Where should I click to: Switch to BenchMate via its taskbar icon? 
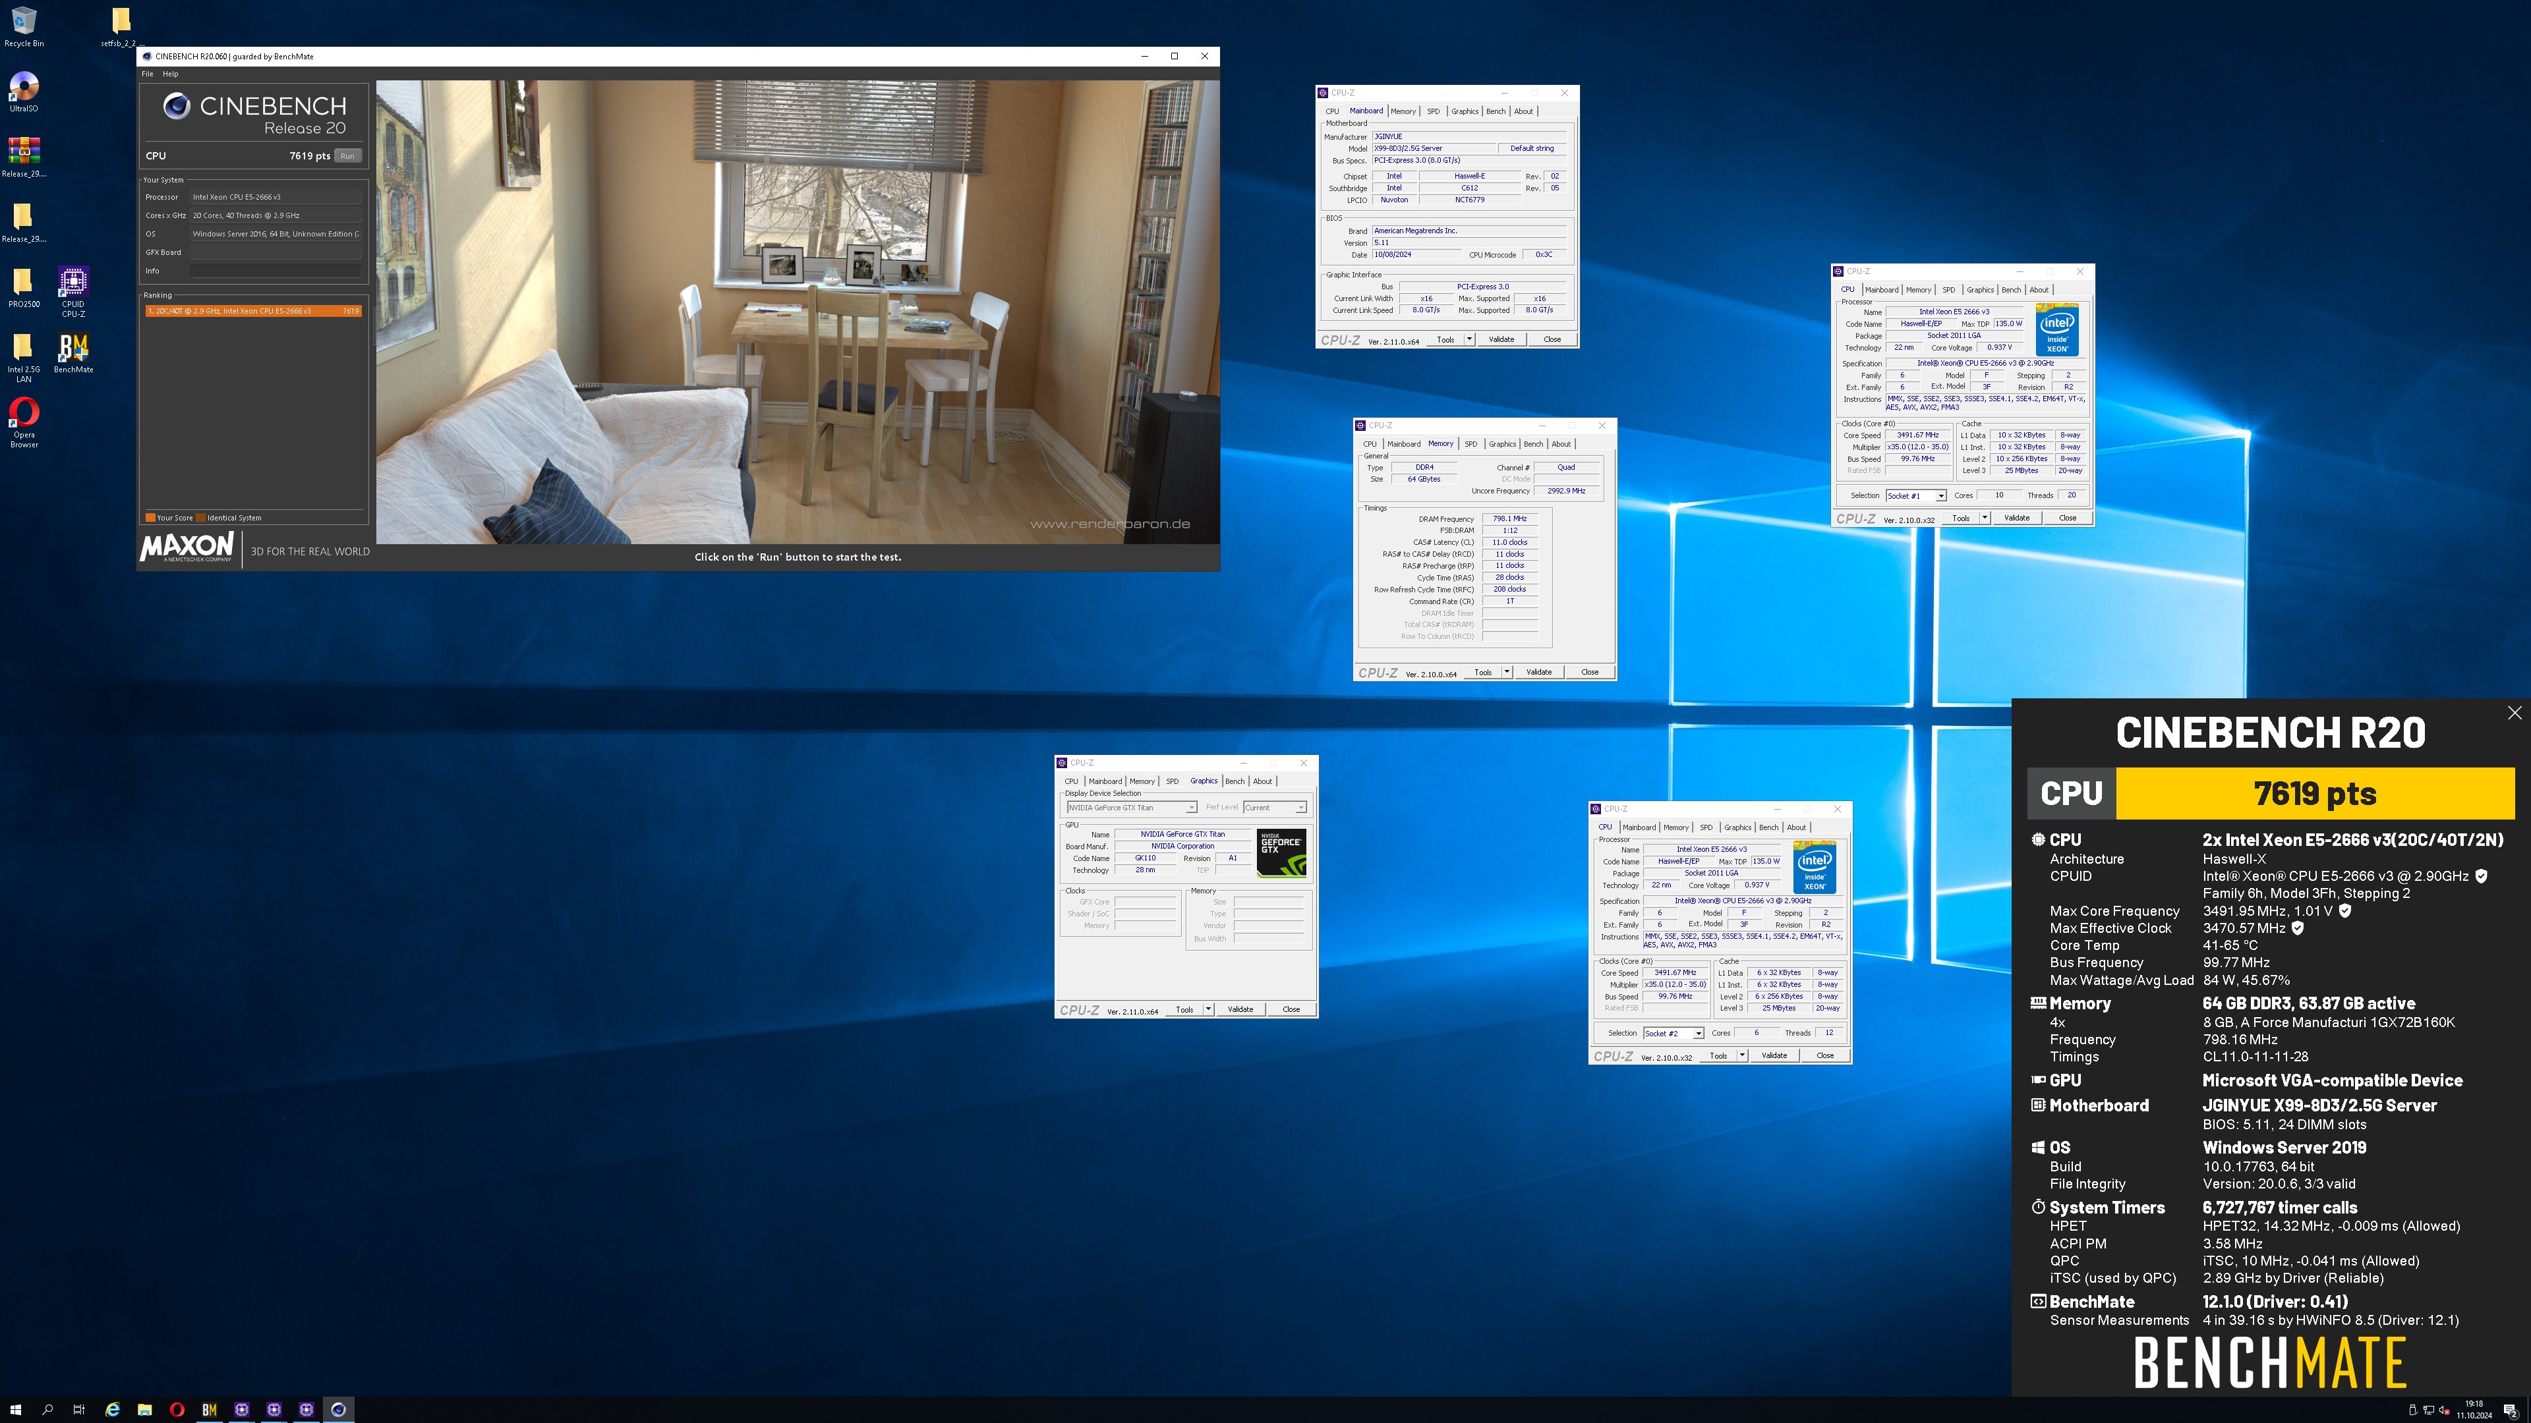(210, 1409)
